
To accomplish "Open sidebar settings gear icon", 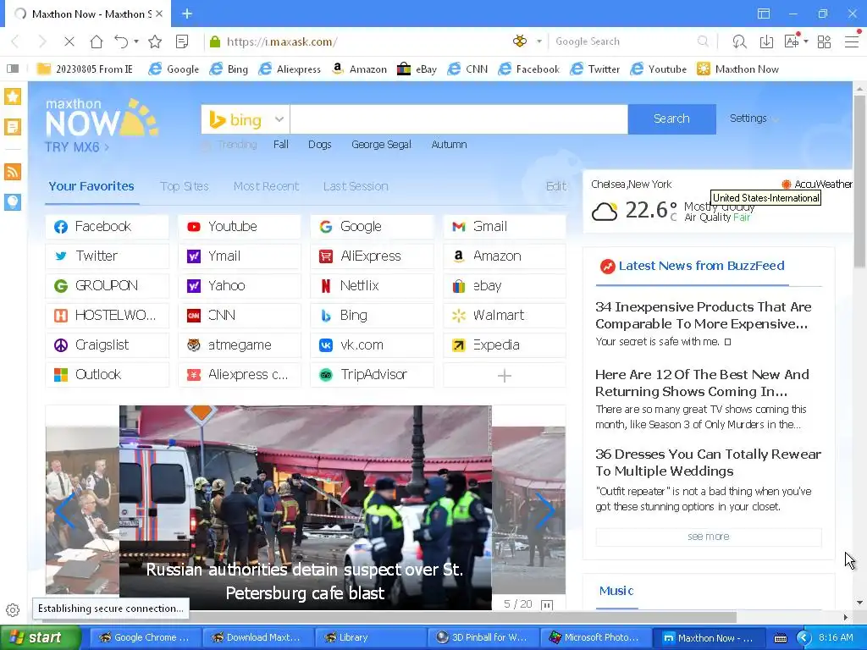I will pos(13,610).
